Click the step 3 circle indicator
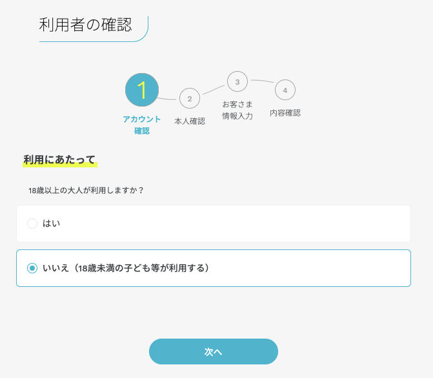 click(237, 81)
